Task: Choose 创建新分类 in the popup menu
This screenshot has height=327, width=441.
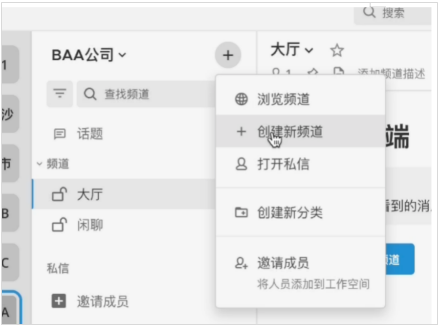Action: (289, 213)
